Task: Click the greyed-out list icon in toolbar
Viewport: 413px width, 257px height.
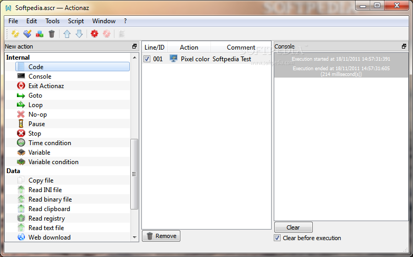Action: tap(121, 33)
